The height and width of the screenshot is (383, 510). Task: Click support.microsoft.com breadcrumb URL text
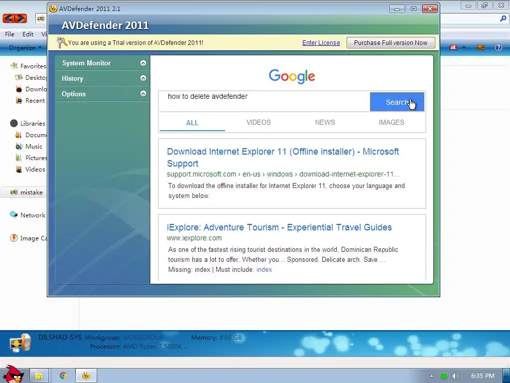(x=283, y=174)
